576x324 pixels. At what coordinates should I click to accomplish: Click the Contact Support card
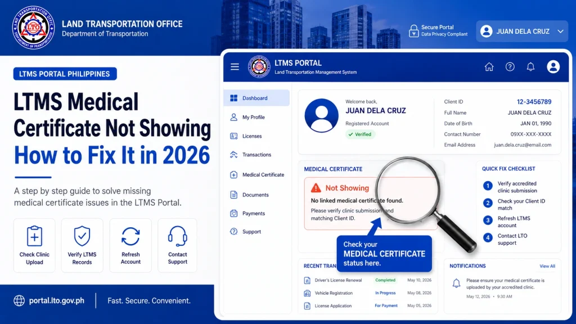(x=177, y=245)
